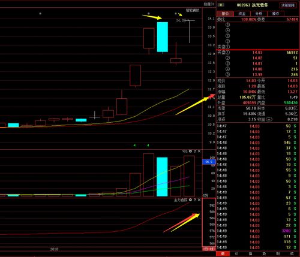Screen dimensions: 300x257
Task: Collapse side panel via 隐藏>> link
Action: coord(209,4)
